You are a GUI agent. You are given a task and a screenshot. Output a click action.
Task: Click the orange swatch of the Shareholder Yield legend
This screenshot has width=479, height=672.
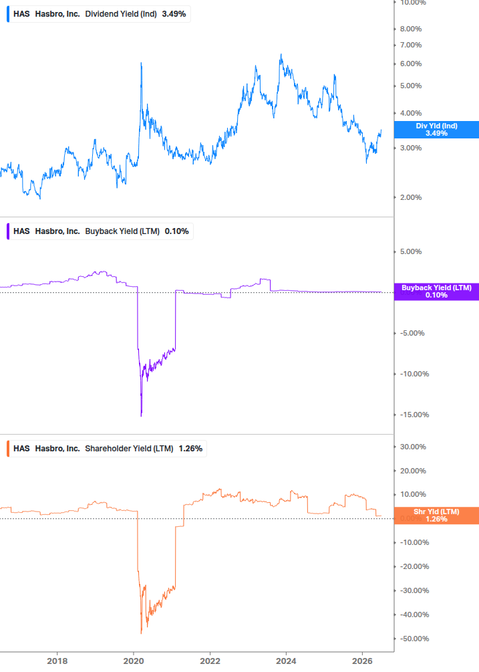[8, 449]
